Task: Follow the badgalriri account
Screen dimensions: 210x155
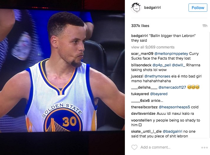Action: (198, 8)
